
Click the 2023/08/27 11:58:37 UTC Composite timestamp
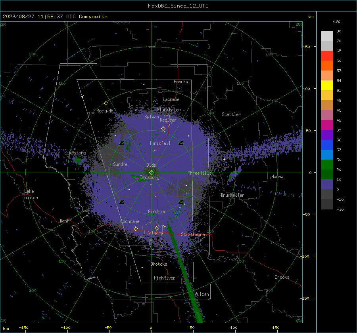55,17
